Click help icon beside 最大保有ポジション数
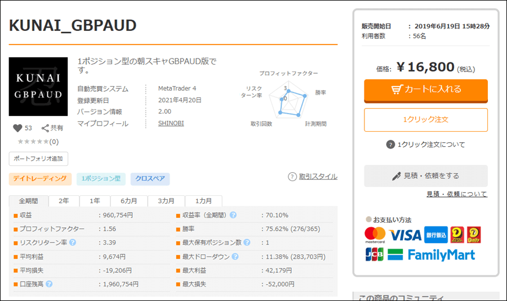The image size is (507, 301). [x=246, y=243]
